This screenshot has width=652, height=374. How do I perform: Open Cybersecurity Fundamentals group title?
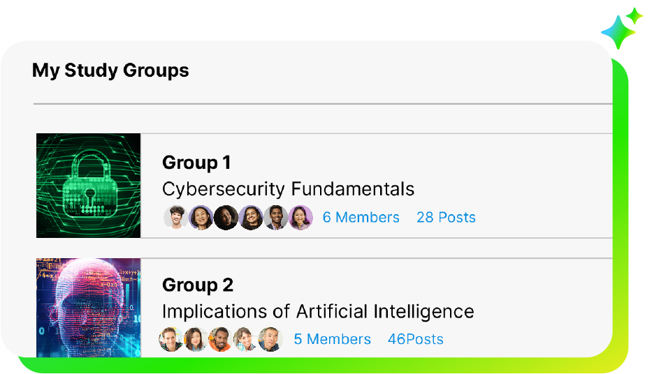[288, 189]
